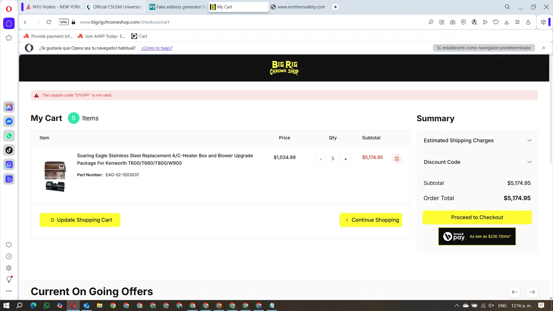Open File Explorer from taskbar
The height and width of the screenshot is (311, 553).
tap(100, 305)
